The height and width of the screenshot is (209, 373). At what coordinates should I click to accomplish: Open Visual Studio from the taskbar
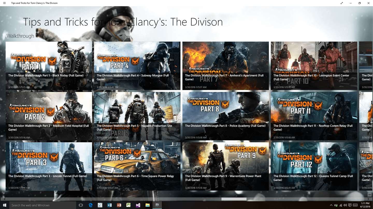pos(138,205)
